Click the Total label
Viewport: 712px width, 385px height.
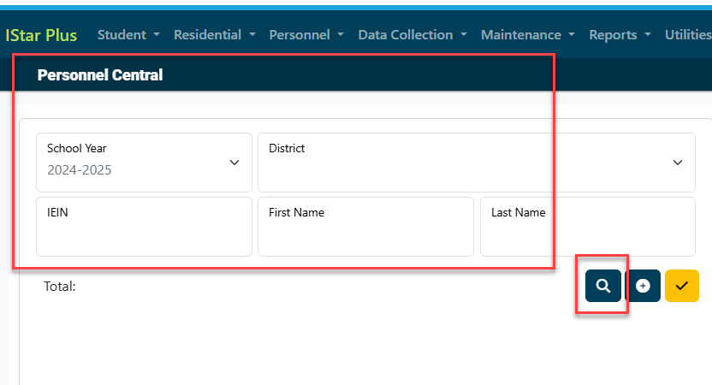(60, 287)
